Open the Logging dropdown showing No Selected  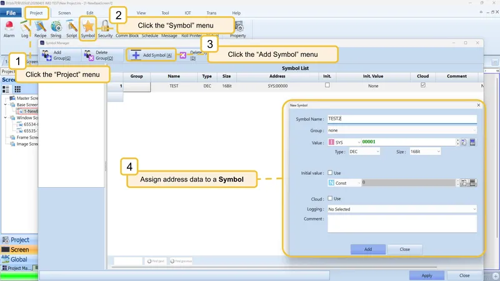tap(402, 209)
